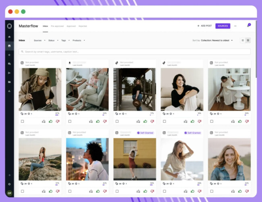The image size is (262, 202).
Task: Switch to the Pre-approved tab
Action: tap(57, 26)
